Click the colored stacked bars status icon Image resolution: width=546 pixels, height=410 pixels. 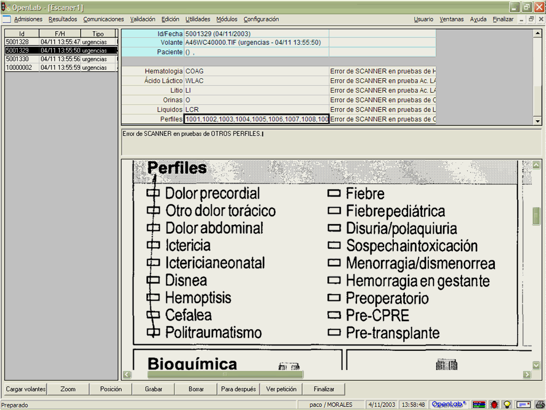tap(479, 405)
